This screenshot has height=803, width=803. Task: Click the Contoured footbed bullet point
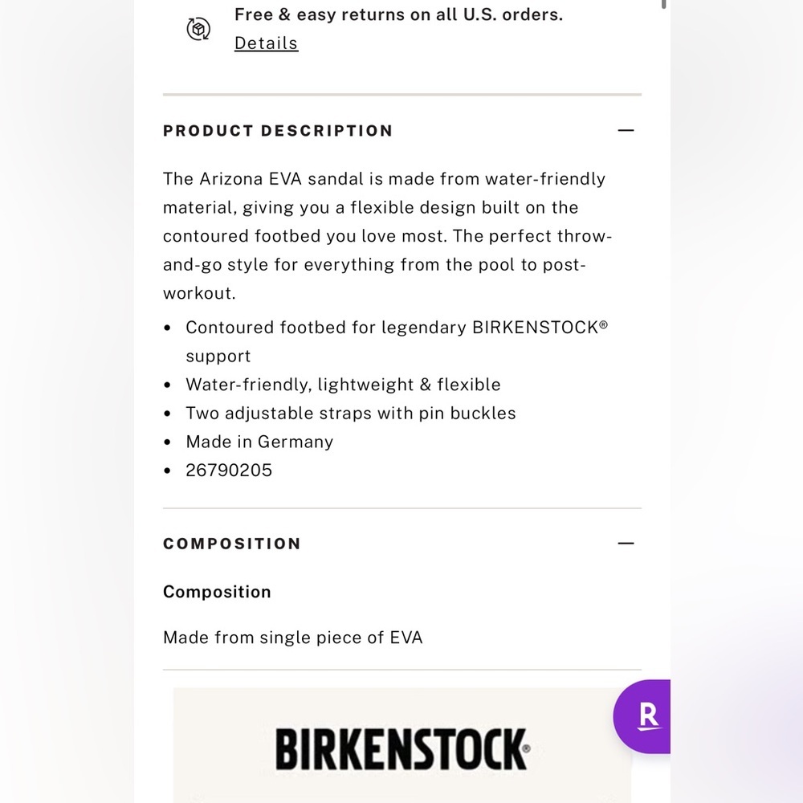397,341
